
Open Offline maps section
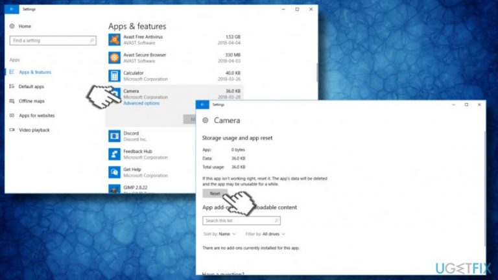pyautogui.click(x=32, y=101)
